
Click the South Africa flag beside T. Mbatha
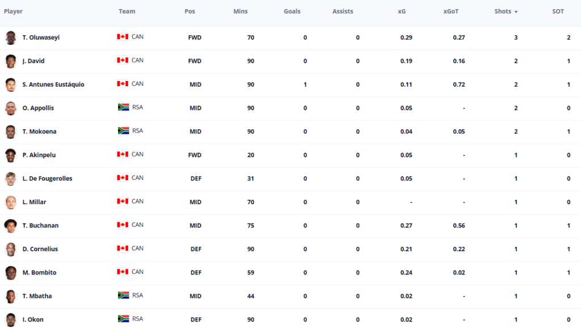123,295
